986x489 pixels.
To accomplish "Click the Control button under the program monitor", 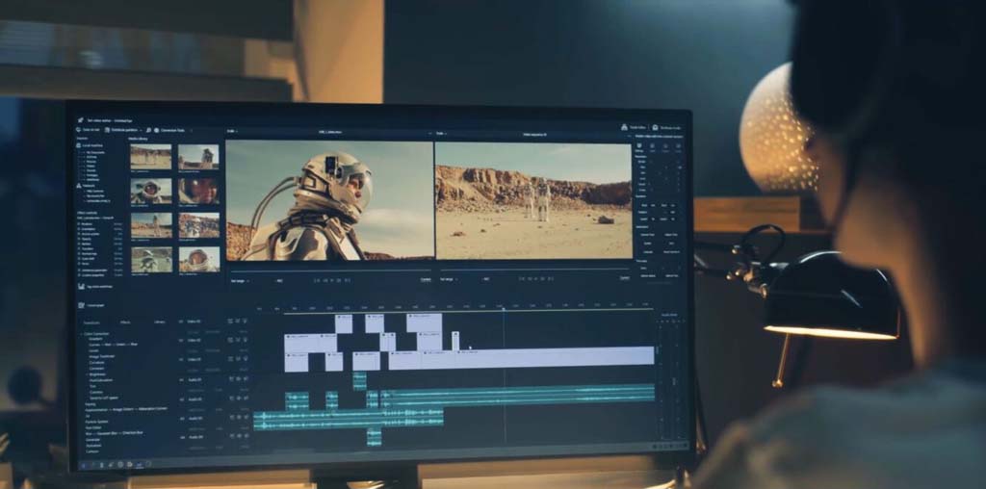I will [624, 278].
